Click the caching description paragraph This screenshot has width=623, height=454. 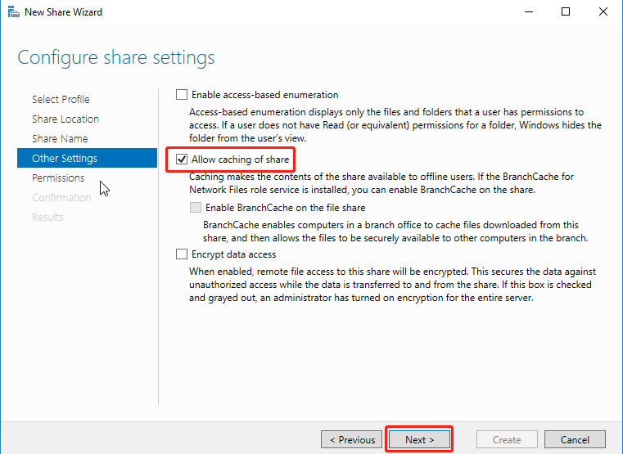coord(381,183)
